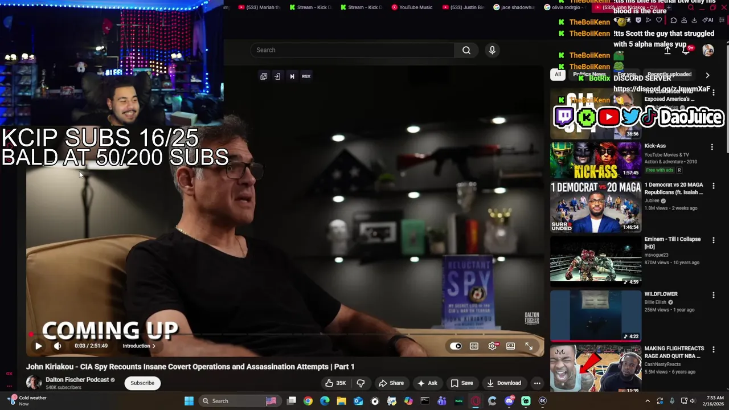Open Task View on the taskbar
Screen dimensions: 729x410
point(292,401)
